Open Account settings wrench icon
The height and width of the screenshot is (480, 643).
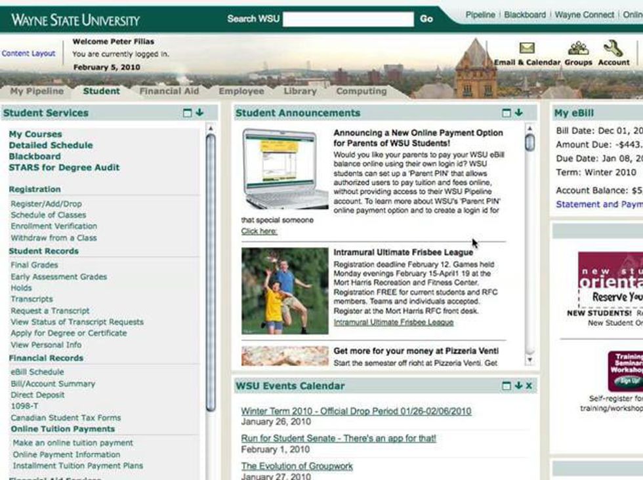(613, 49)
